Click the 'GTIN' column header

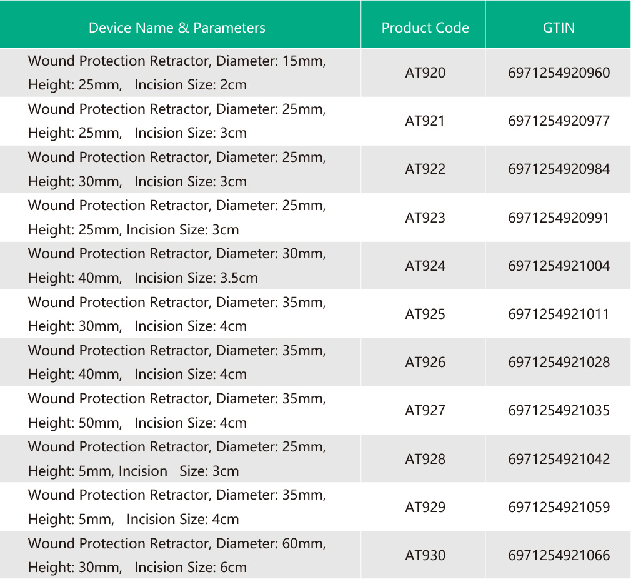(x=559, y=28)
